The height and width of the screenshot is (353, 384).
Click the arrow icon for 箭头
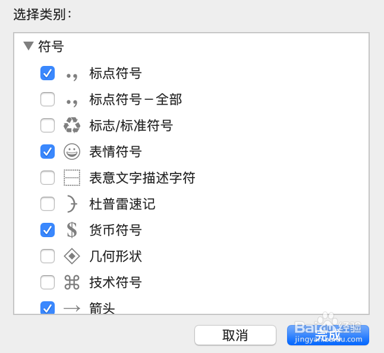coord(72,308)
